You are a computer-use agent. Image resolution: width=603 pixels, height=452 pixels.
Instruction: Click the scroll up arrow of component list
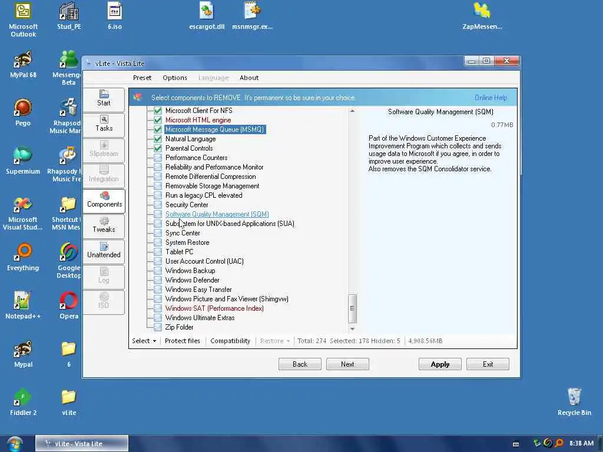[352, 111]
